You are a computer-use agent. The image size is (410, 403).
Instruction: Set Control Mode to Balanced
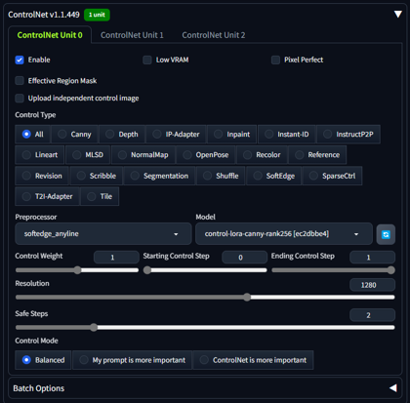point(43,360)
